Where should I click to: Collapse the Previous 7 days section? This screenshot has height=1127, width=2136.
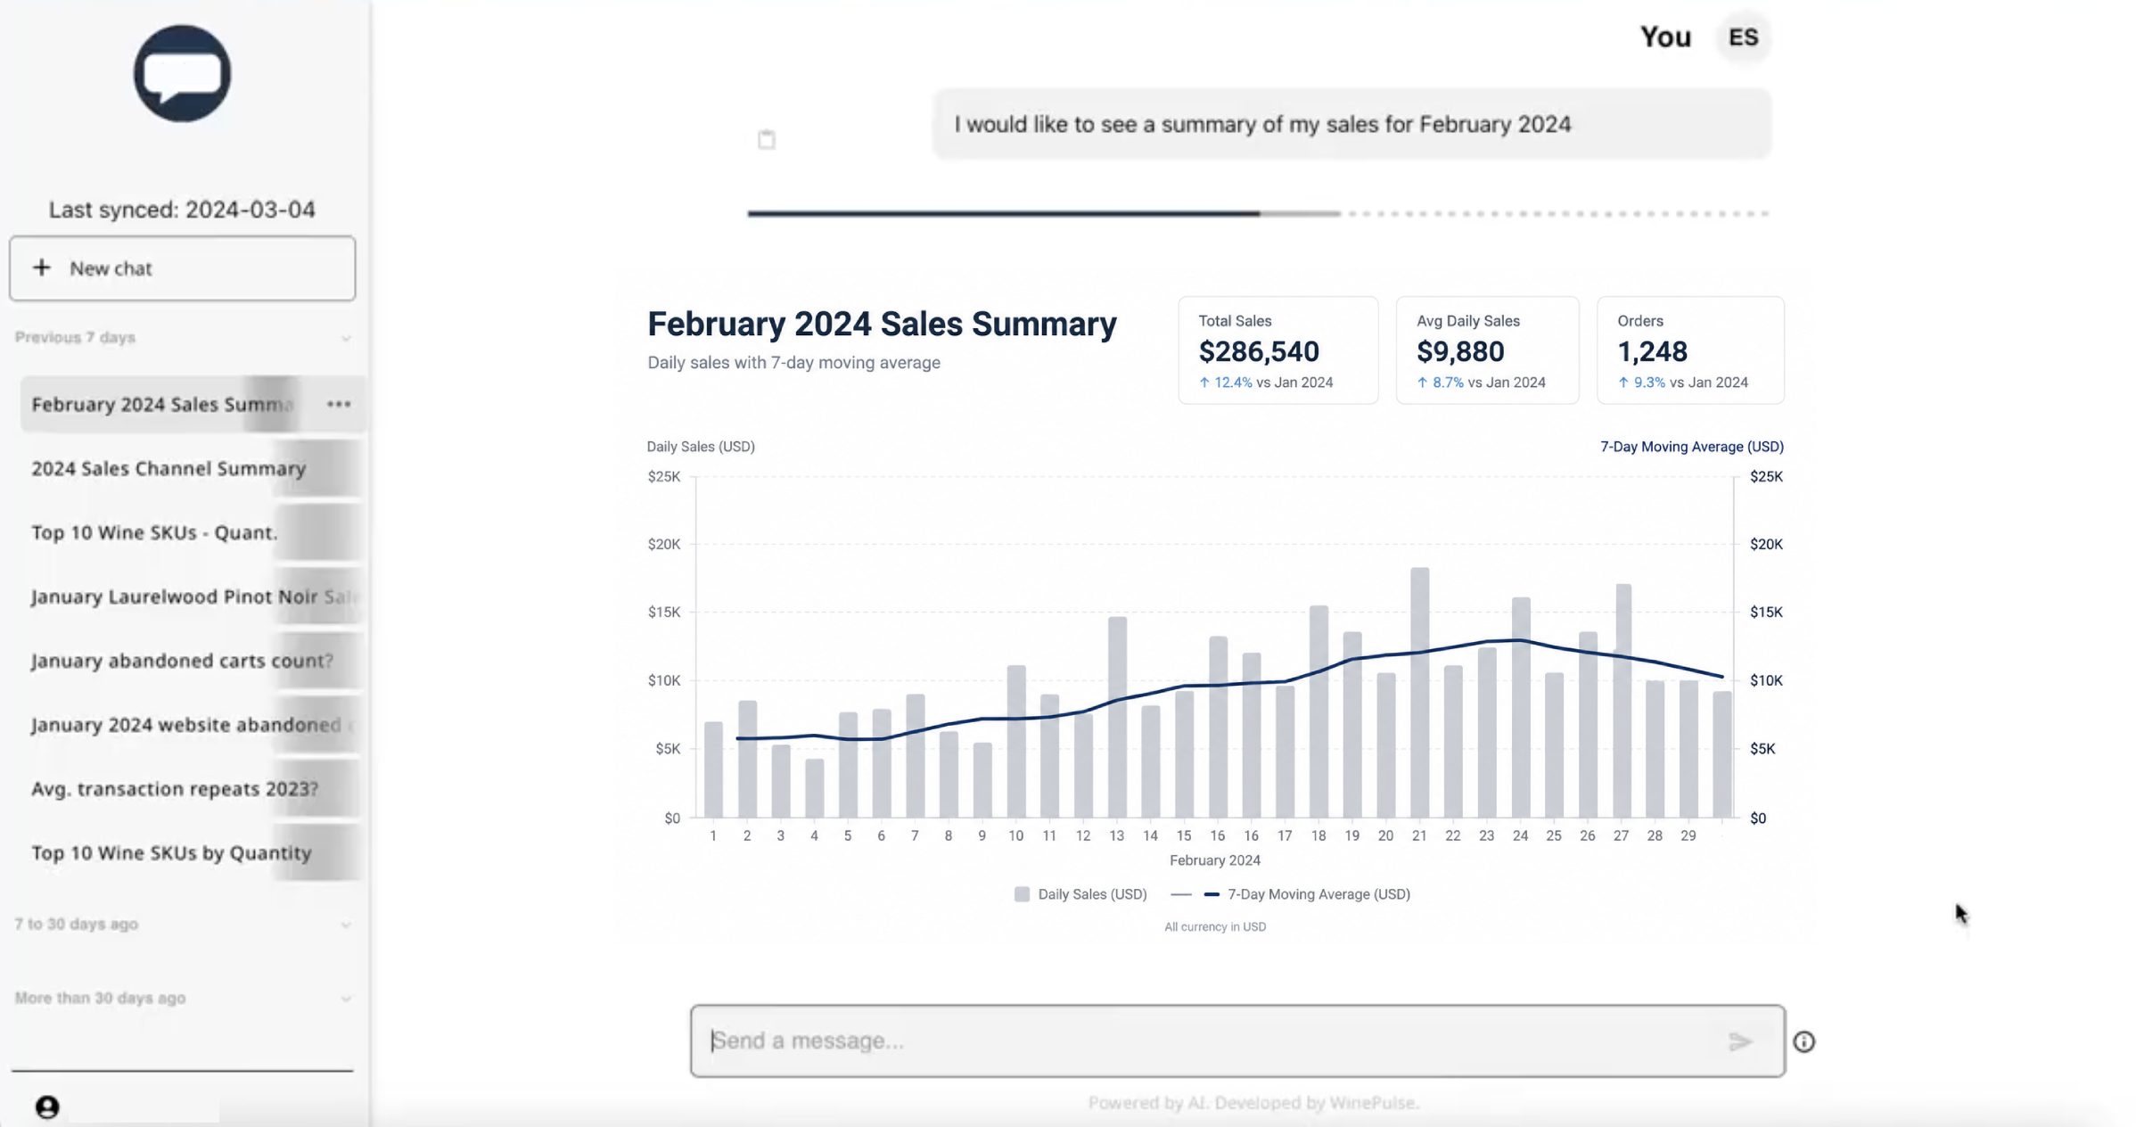[x=346, y=338]
